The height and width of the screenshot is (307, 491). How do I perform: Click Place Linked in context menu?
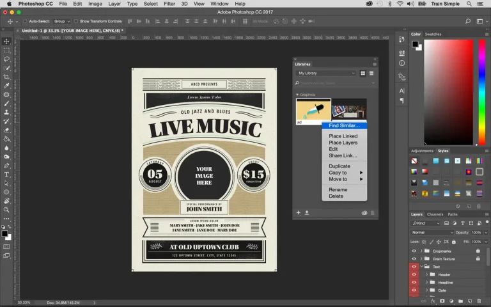(x=343, y=136)
